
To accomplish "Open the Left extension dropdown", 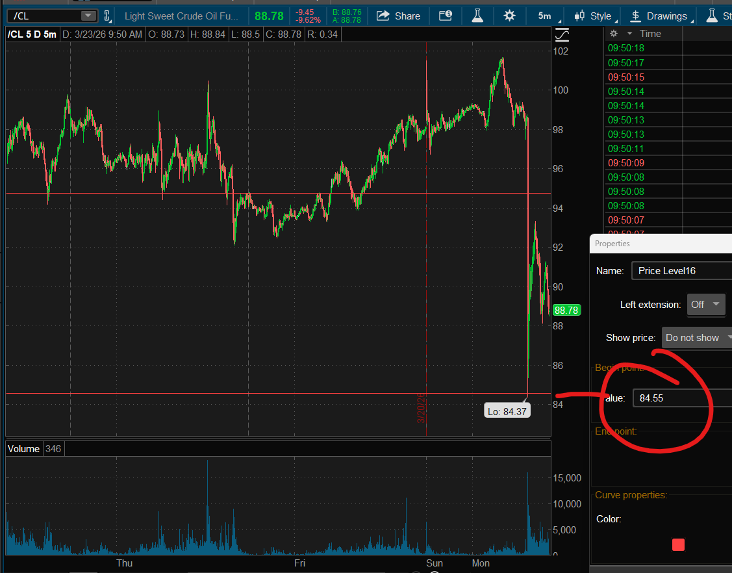I will click(706, 305).
